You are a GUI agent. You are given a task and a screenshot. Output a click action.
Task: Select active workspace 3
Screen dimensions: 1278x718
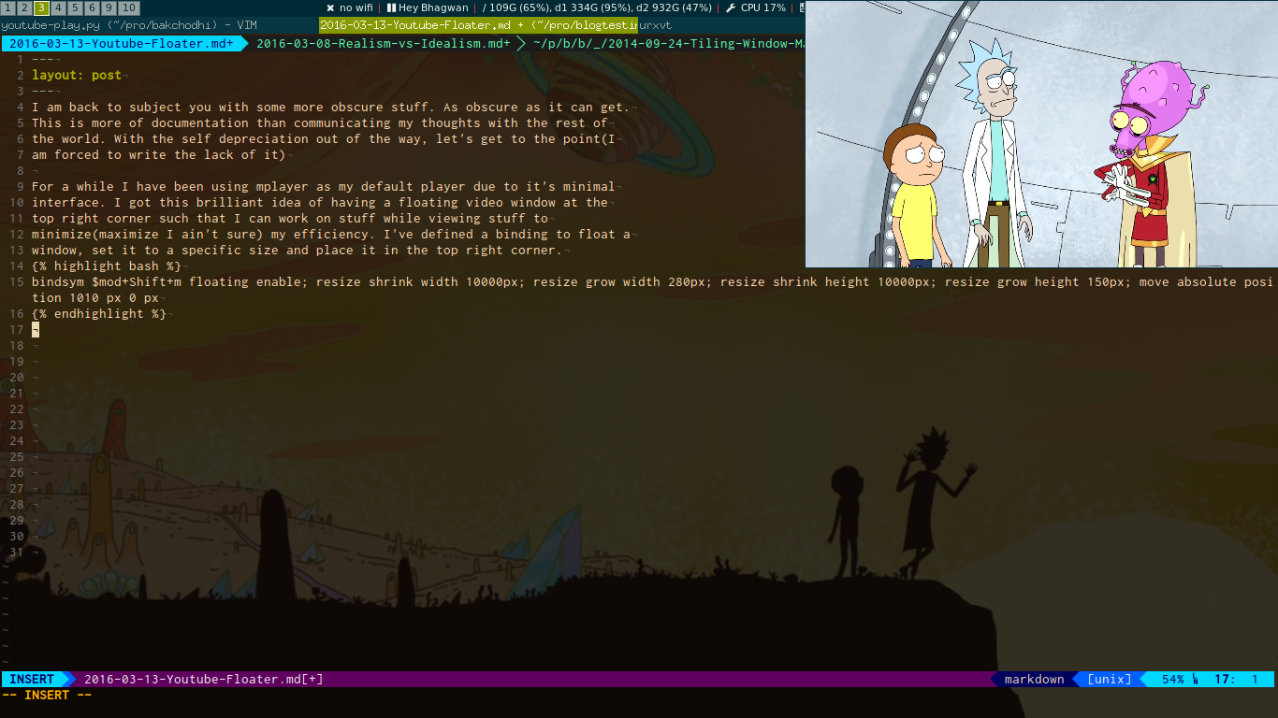coord(41,7)
